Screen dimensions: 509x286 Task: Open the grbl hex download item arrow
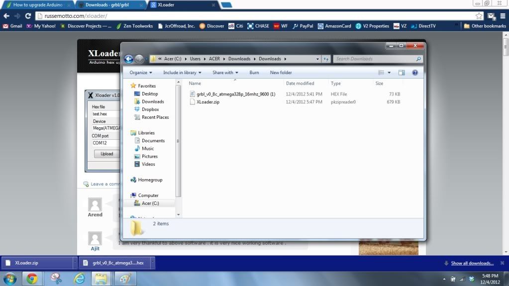pos(152,263)
